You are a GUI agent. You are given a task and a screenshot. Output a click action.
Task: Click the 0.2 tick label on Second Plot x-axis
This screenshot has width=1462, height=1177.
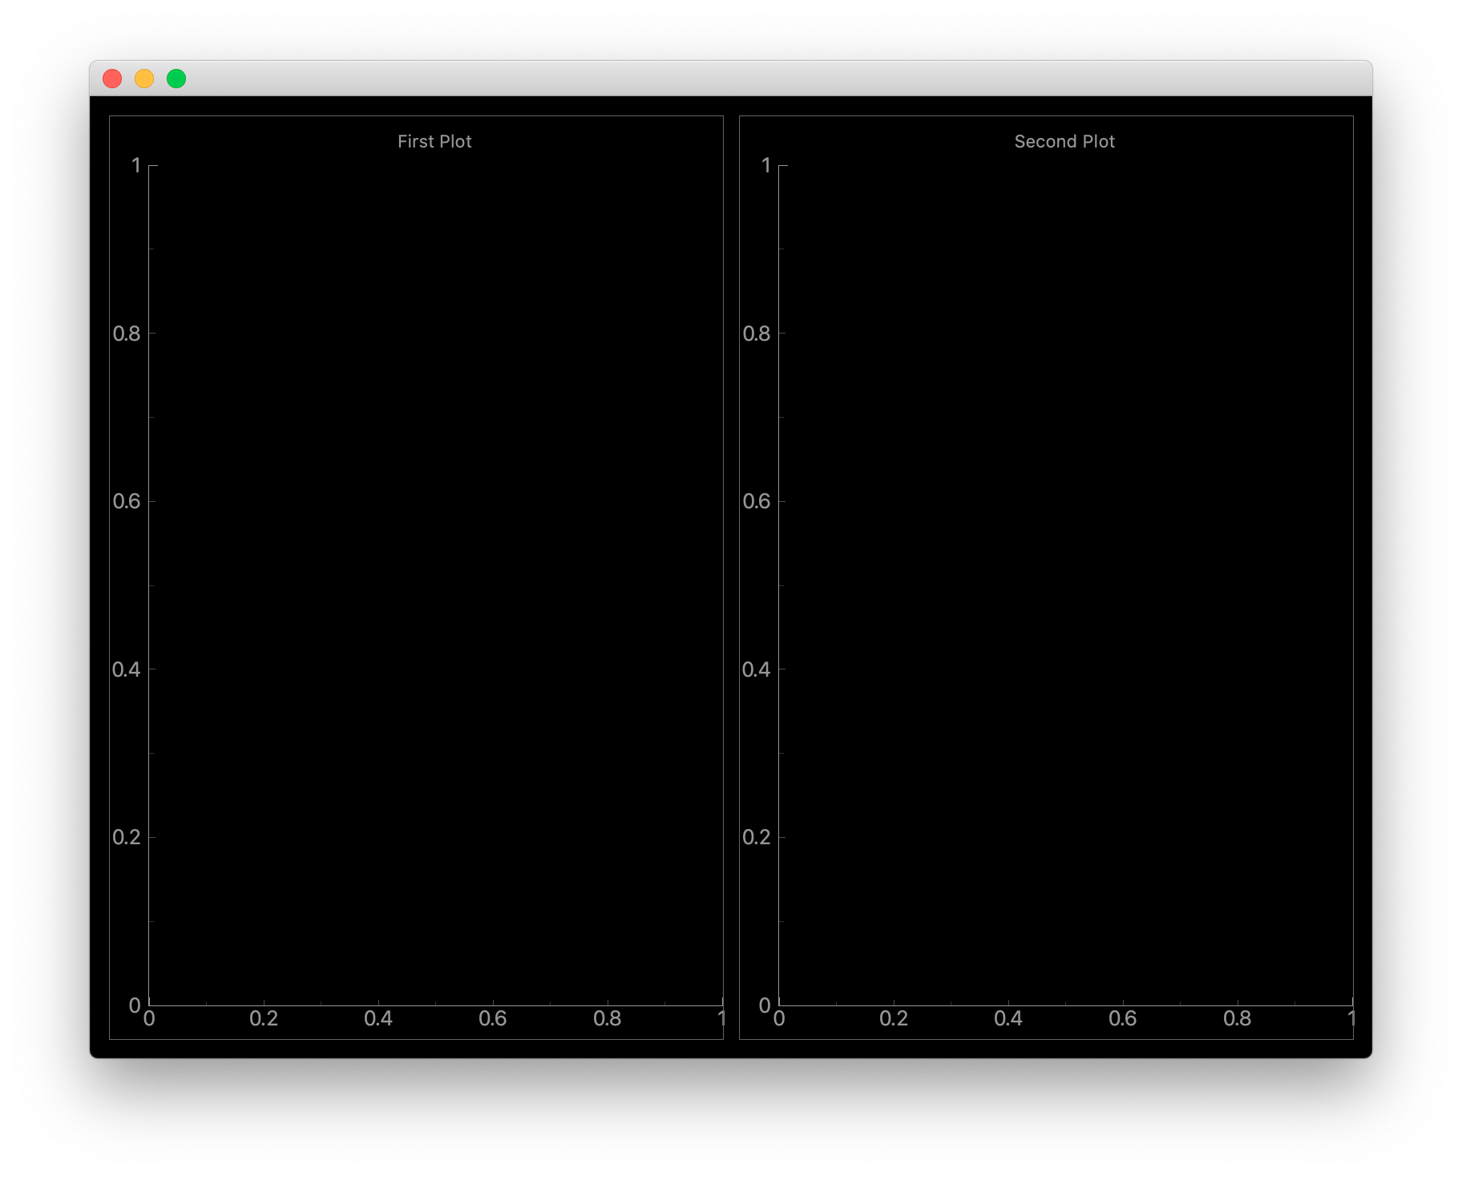pyautogui.click(x=895, y=1019)
